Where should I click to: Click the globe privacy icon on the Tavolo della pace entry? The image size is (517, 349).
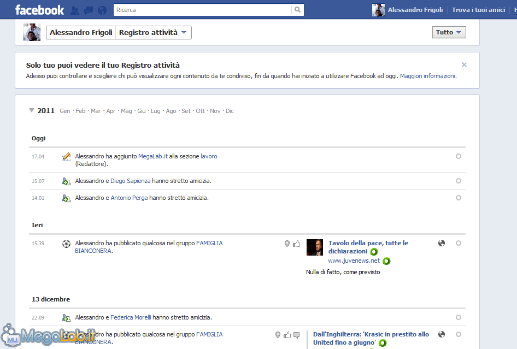click(442, 243)
